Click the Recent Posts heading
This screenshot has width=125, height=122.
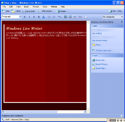(98, 37)
